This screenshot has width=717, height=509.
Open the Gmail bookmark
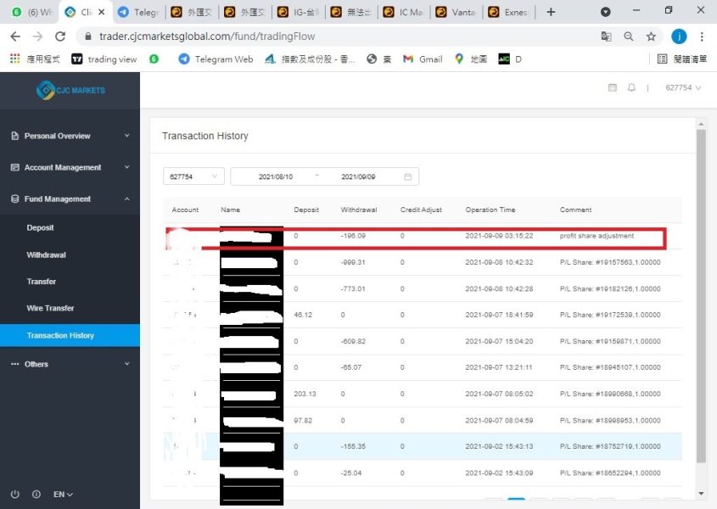coord(423,59)
